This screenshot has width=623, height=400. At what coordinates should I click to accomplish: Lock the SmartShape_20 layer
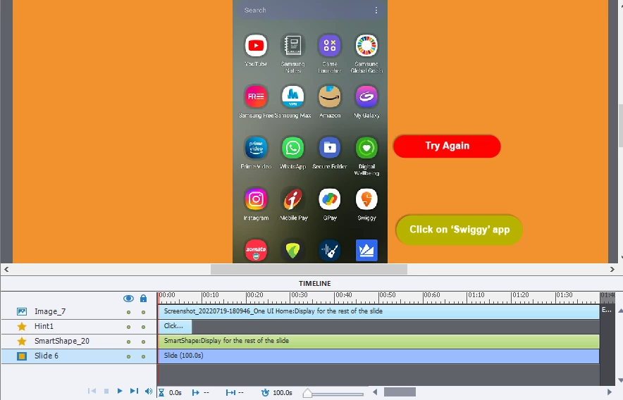pyautogui.click(x=144, y=342)
